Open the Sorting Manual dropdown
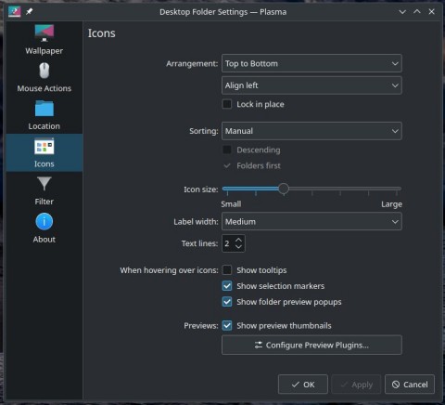Screen dimensions: 445x405 [x=311, y=131]
